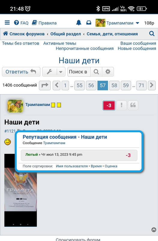Viewport: 158px width, 241px height.
Task: Open the FAQ page
Action: 21,23
